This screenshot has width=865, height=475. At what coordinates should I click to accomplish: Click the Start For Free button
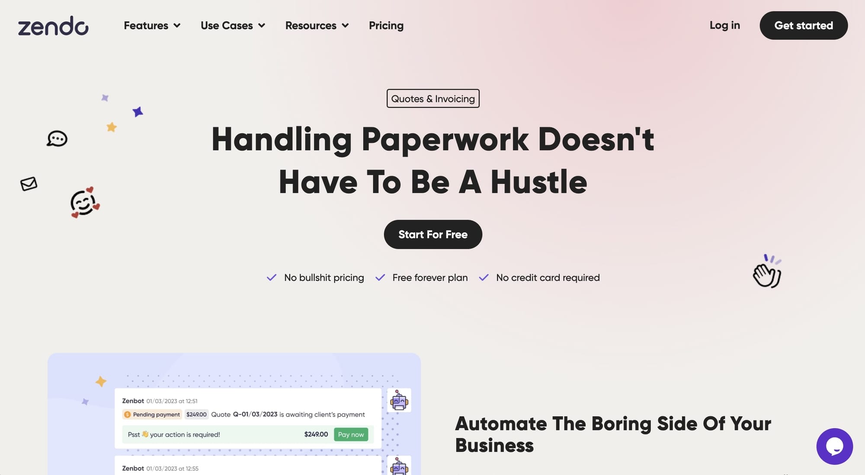[x=433, y=234]
